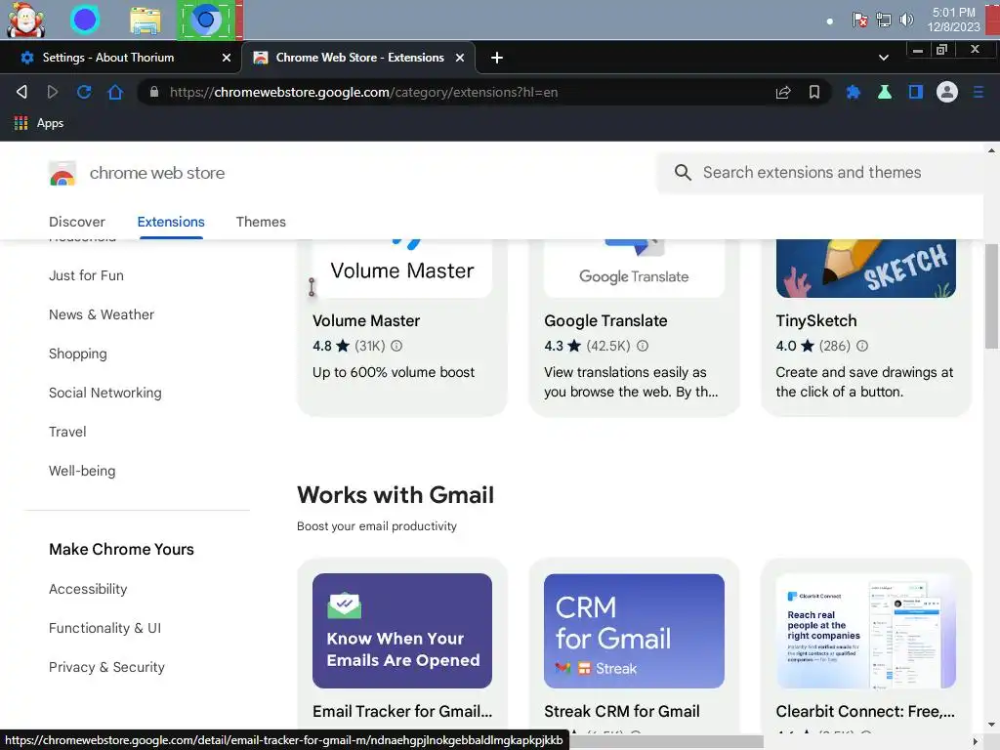The width and height of the screenshot is (1000, 750).
Task: Open the CRM for Gmail Streak thumbnail
Action: coord(634,631)
